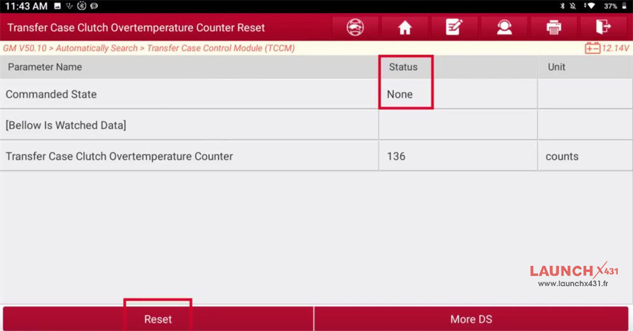This screenshot has width=633, height=331.
Task: Click the Status column header
Action: (403, 67)
